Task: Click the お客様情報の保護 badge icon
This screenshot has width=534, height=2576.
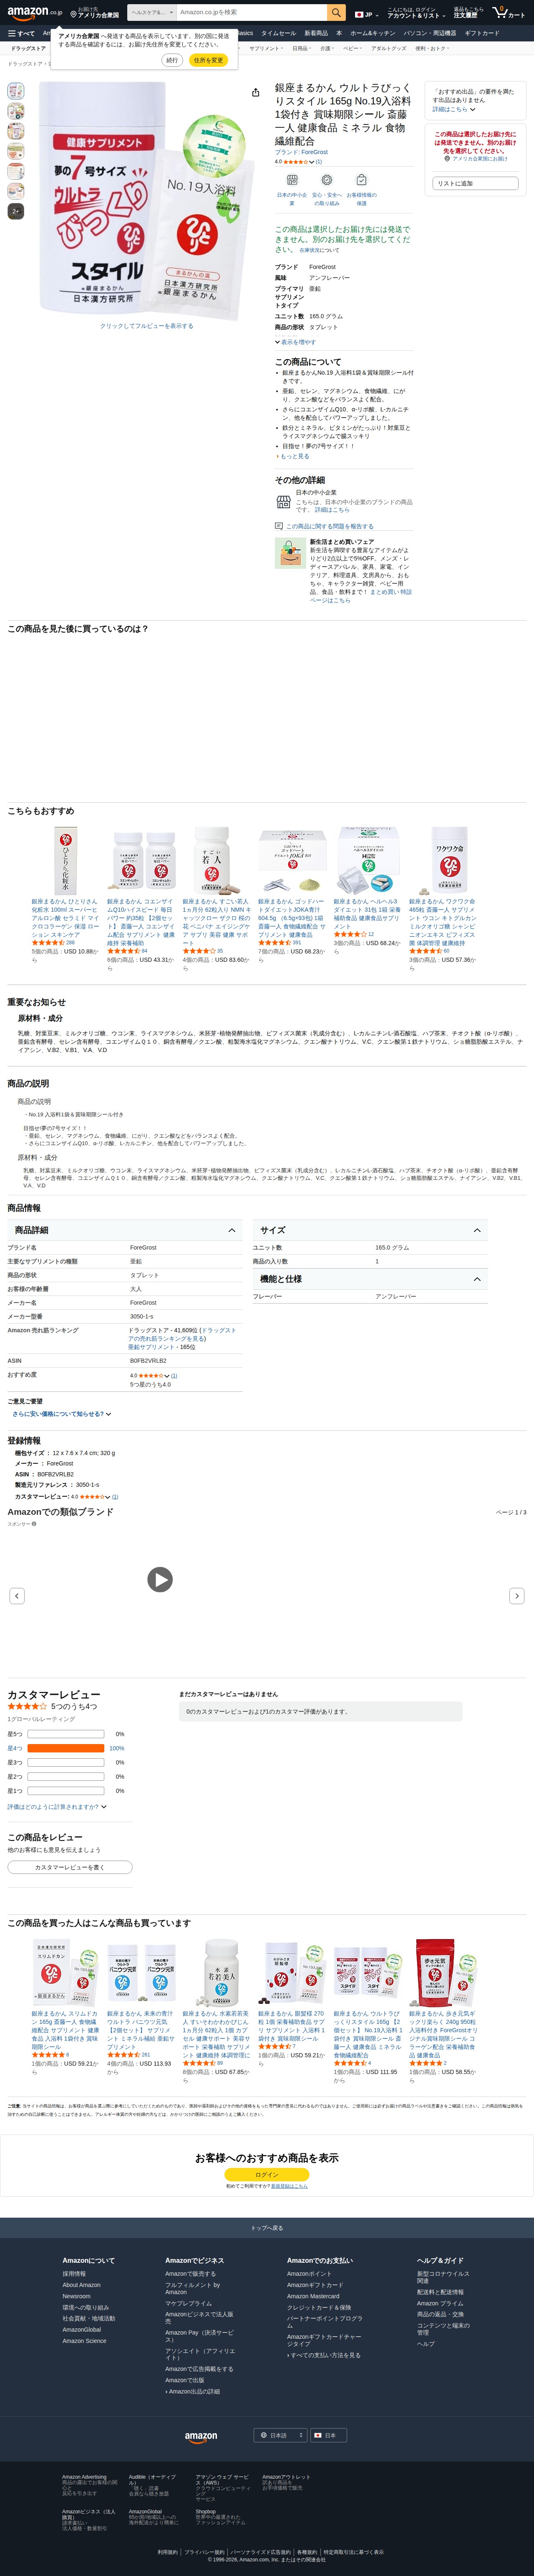Action: (x=361, y=180)
